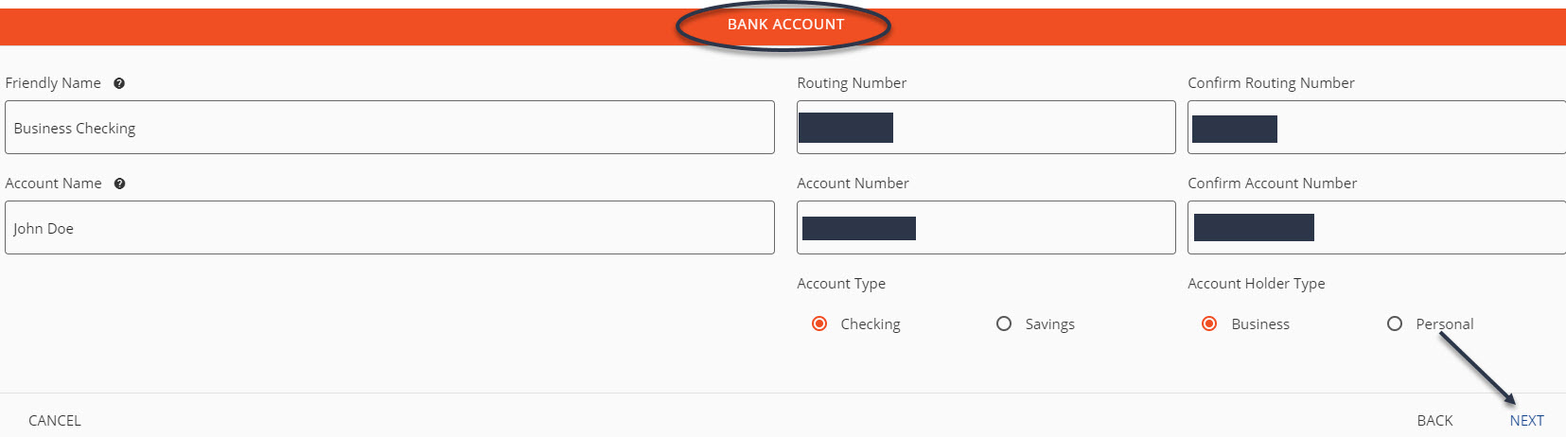Click the Confirm Account Number field label
This screenshot has width=1566, height=437.
[x=1273, y=184]
